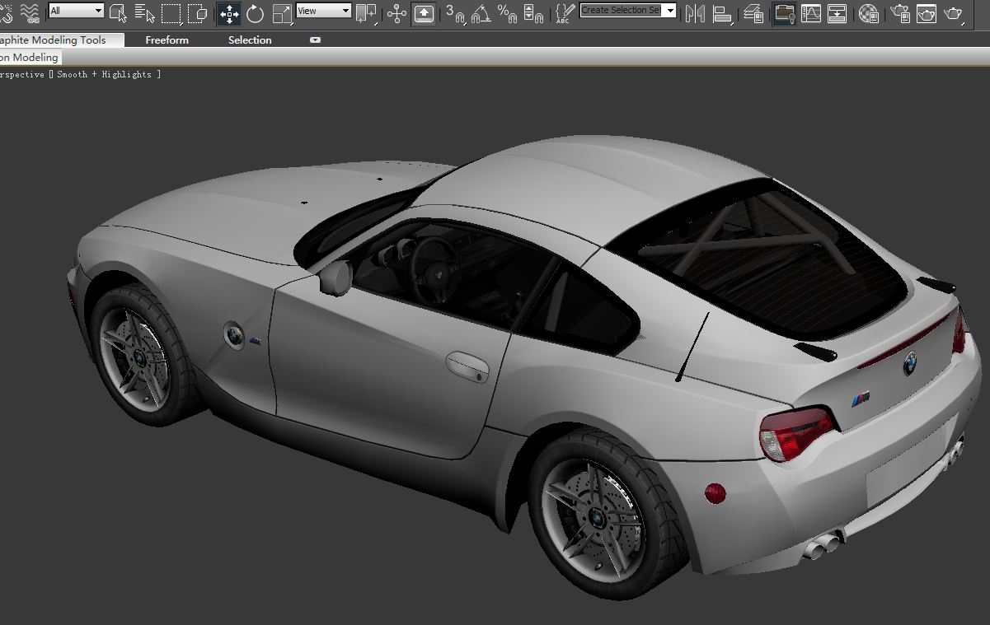Click the ribbon minimize dropdown button
Viewport: 990px width, 625px height.
(315, 40)
